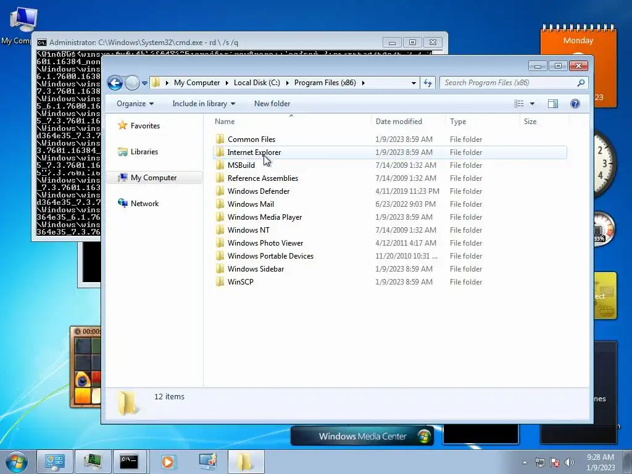
Task: Expand the More view options arrow
Action: click(x=532, y=104)
